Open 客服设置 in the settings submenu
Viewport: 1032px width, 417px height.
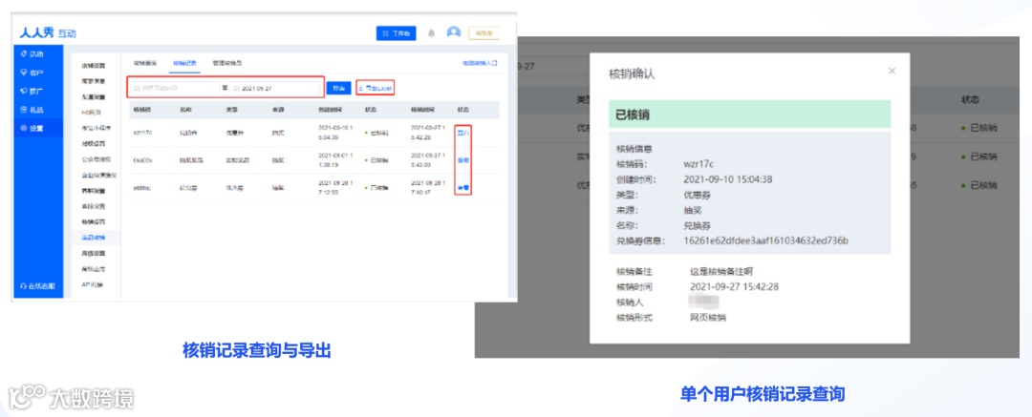pyautogui.click(x=93, y=206)
